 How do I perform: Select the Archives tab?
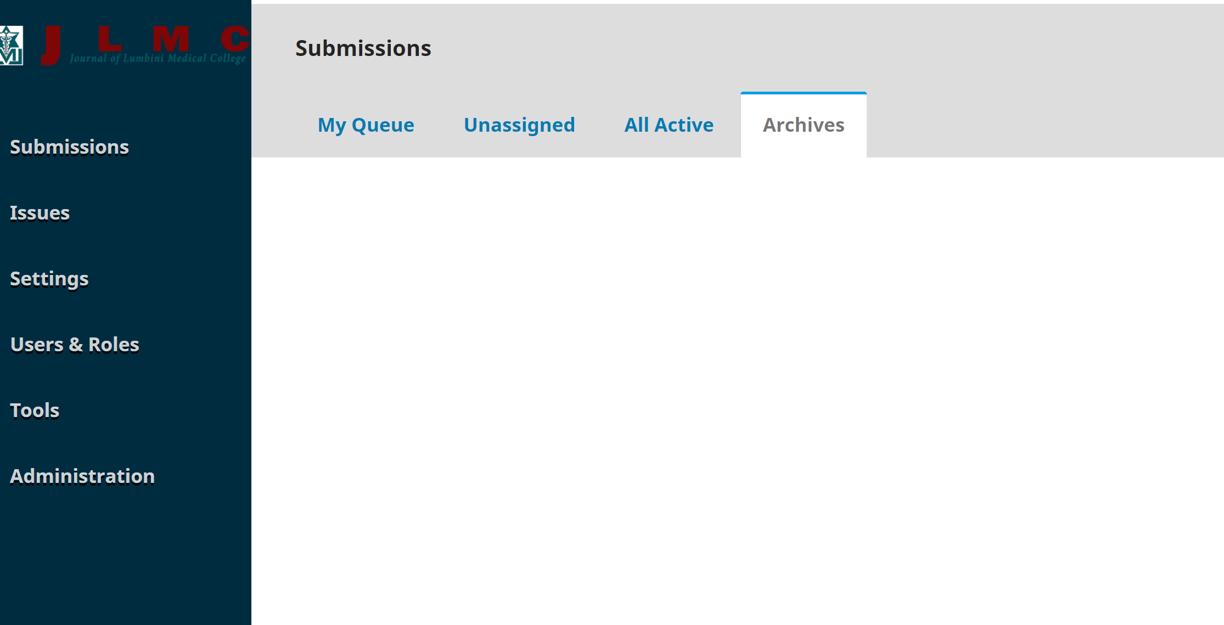click(x=804, y=125)
